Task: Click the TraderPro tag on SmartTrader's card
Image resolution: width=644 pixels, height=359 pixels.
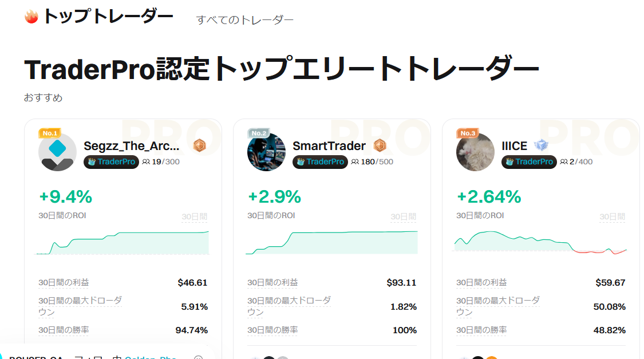Action: [x=321, y=162]
